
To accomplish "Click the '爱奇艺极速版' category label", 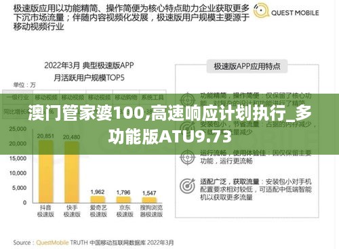I will click(98, 211).
